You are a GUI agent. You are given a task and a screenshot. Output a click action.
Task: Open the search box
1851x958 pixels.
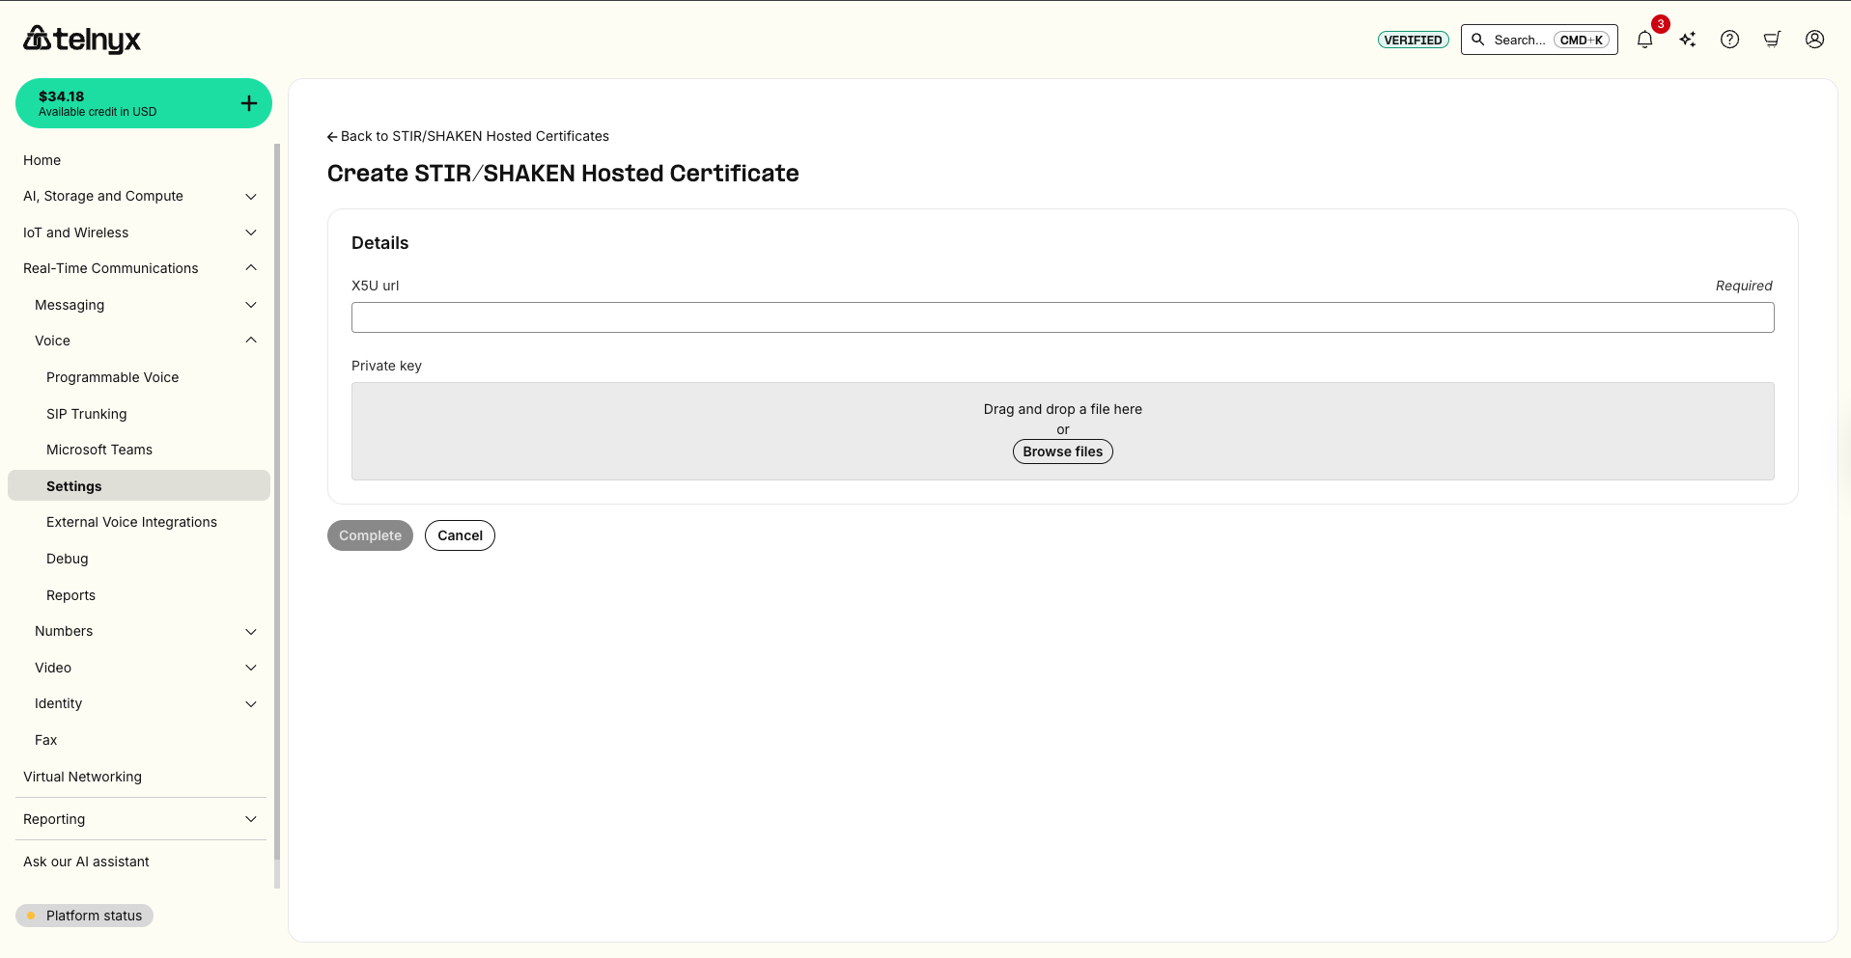pyautogui.click(x=1538, y=40)
